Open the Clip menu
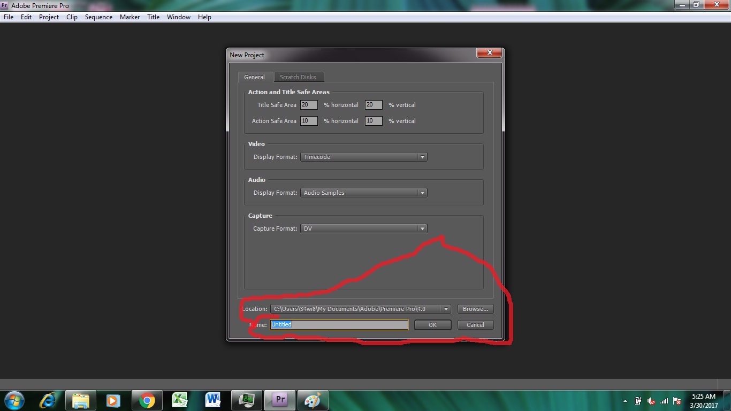This screenshot has width=731, height=411. pos(72,17)
